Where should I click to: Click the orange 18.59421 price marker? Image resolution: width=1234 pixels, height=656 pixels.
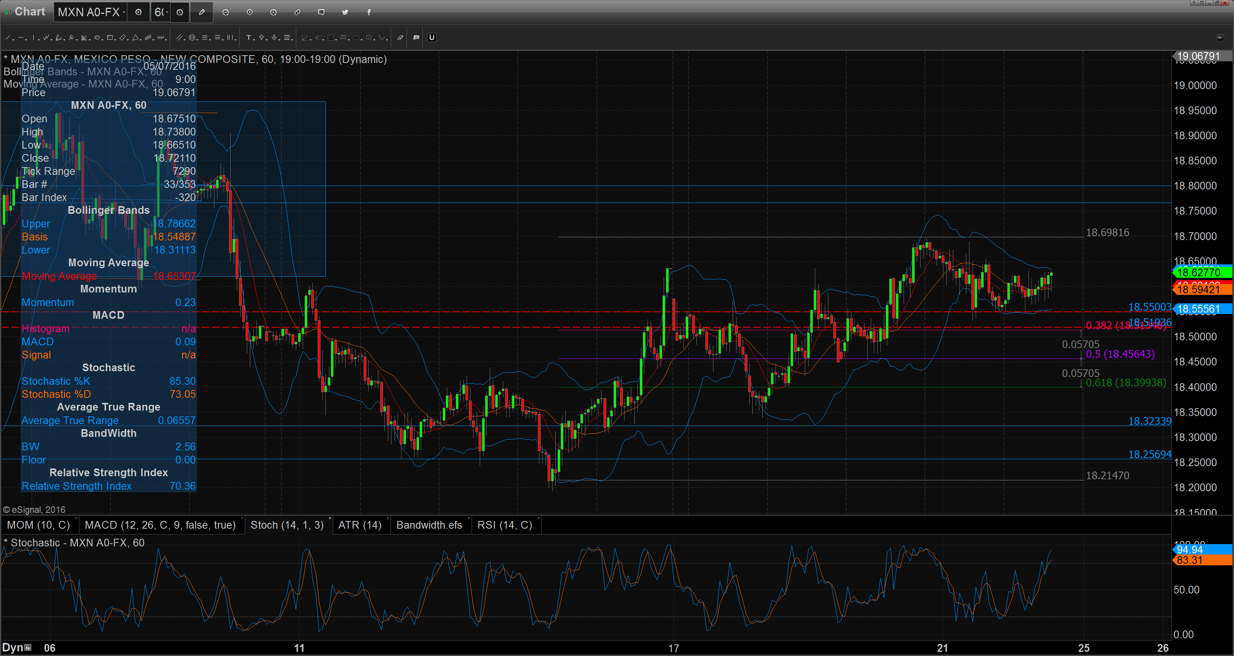click(x=1202, y=289)
